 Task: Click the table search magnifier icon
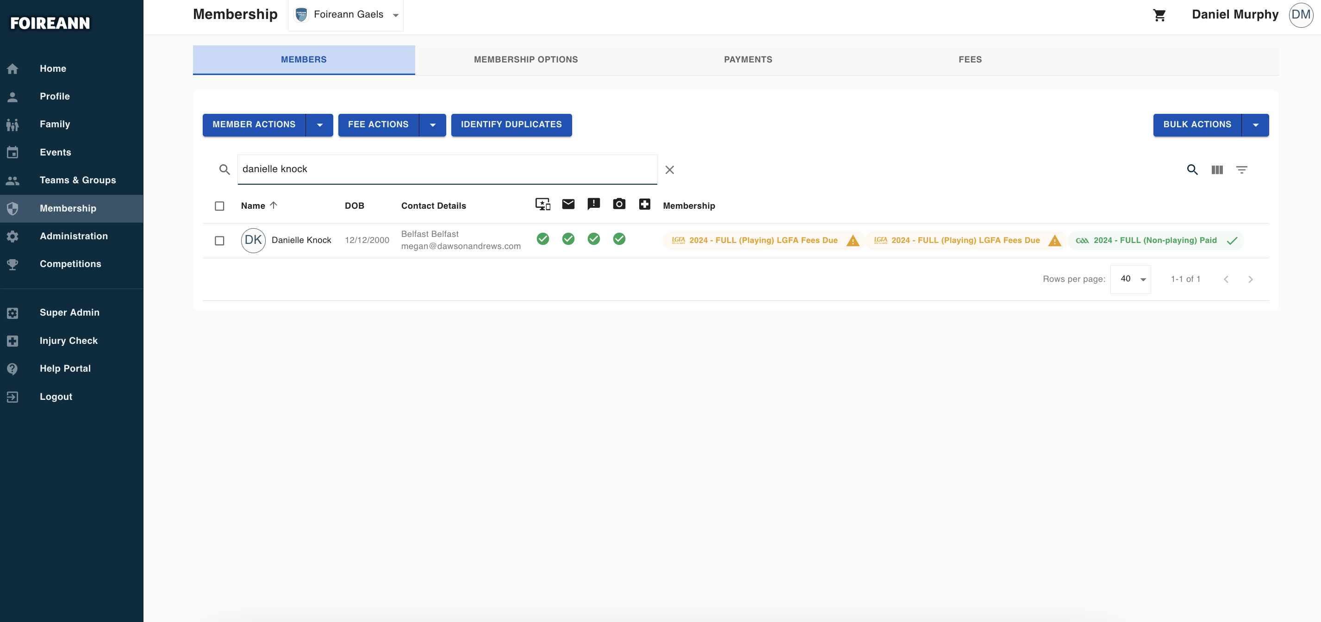(x=1192, y=170)
